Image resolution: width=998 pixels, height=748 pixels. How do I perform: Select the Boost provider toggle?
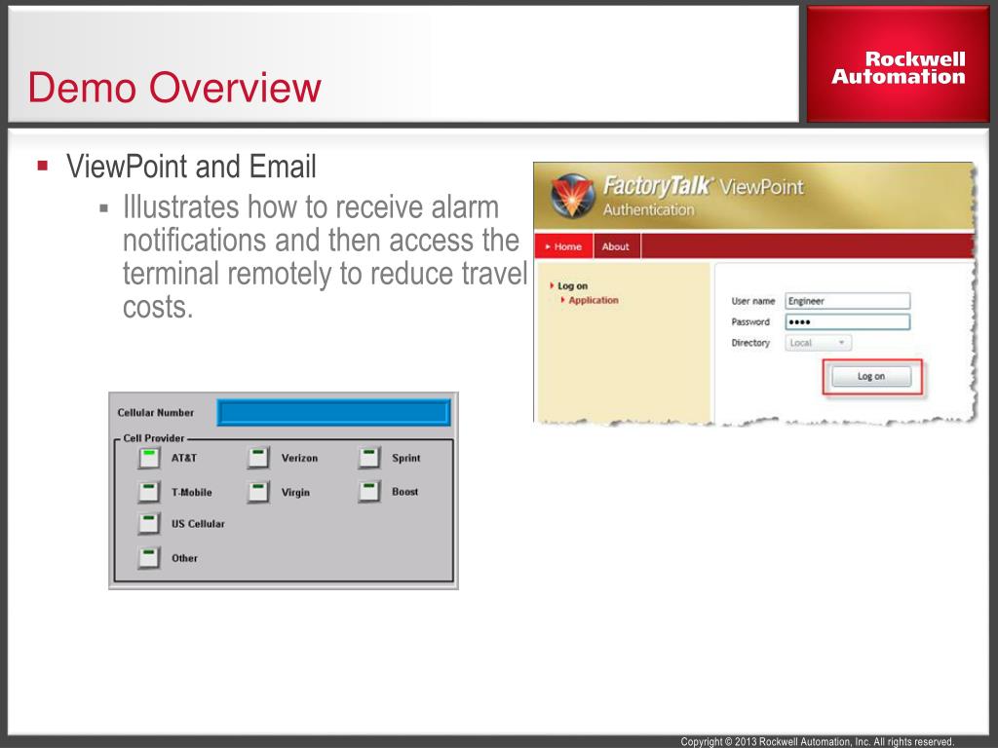pyautogui.click(x=369, y=492)
